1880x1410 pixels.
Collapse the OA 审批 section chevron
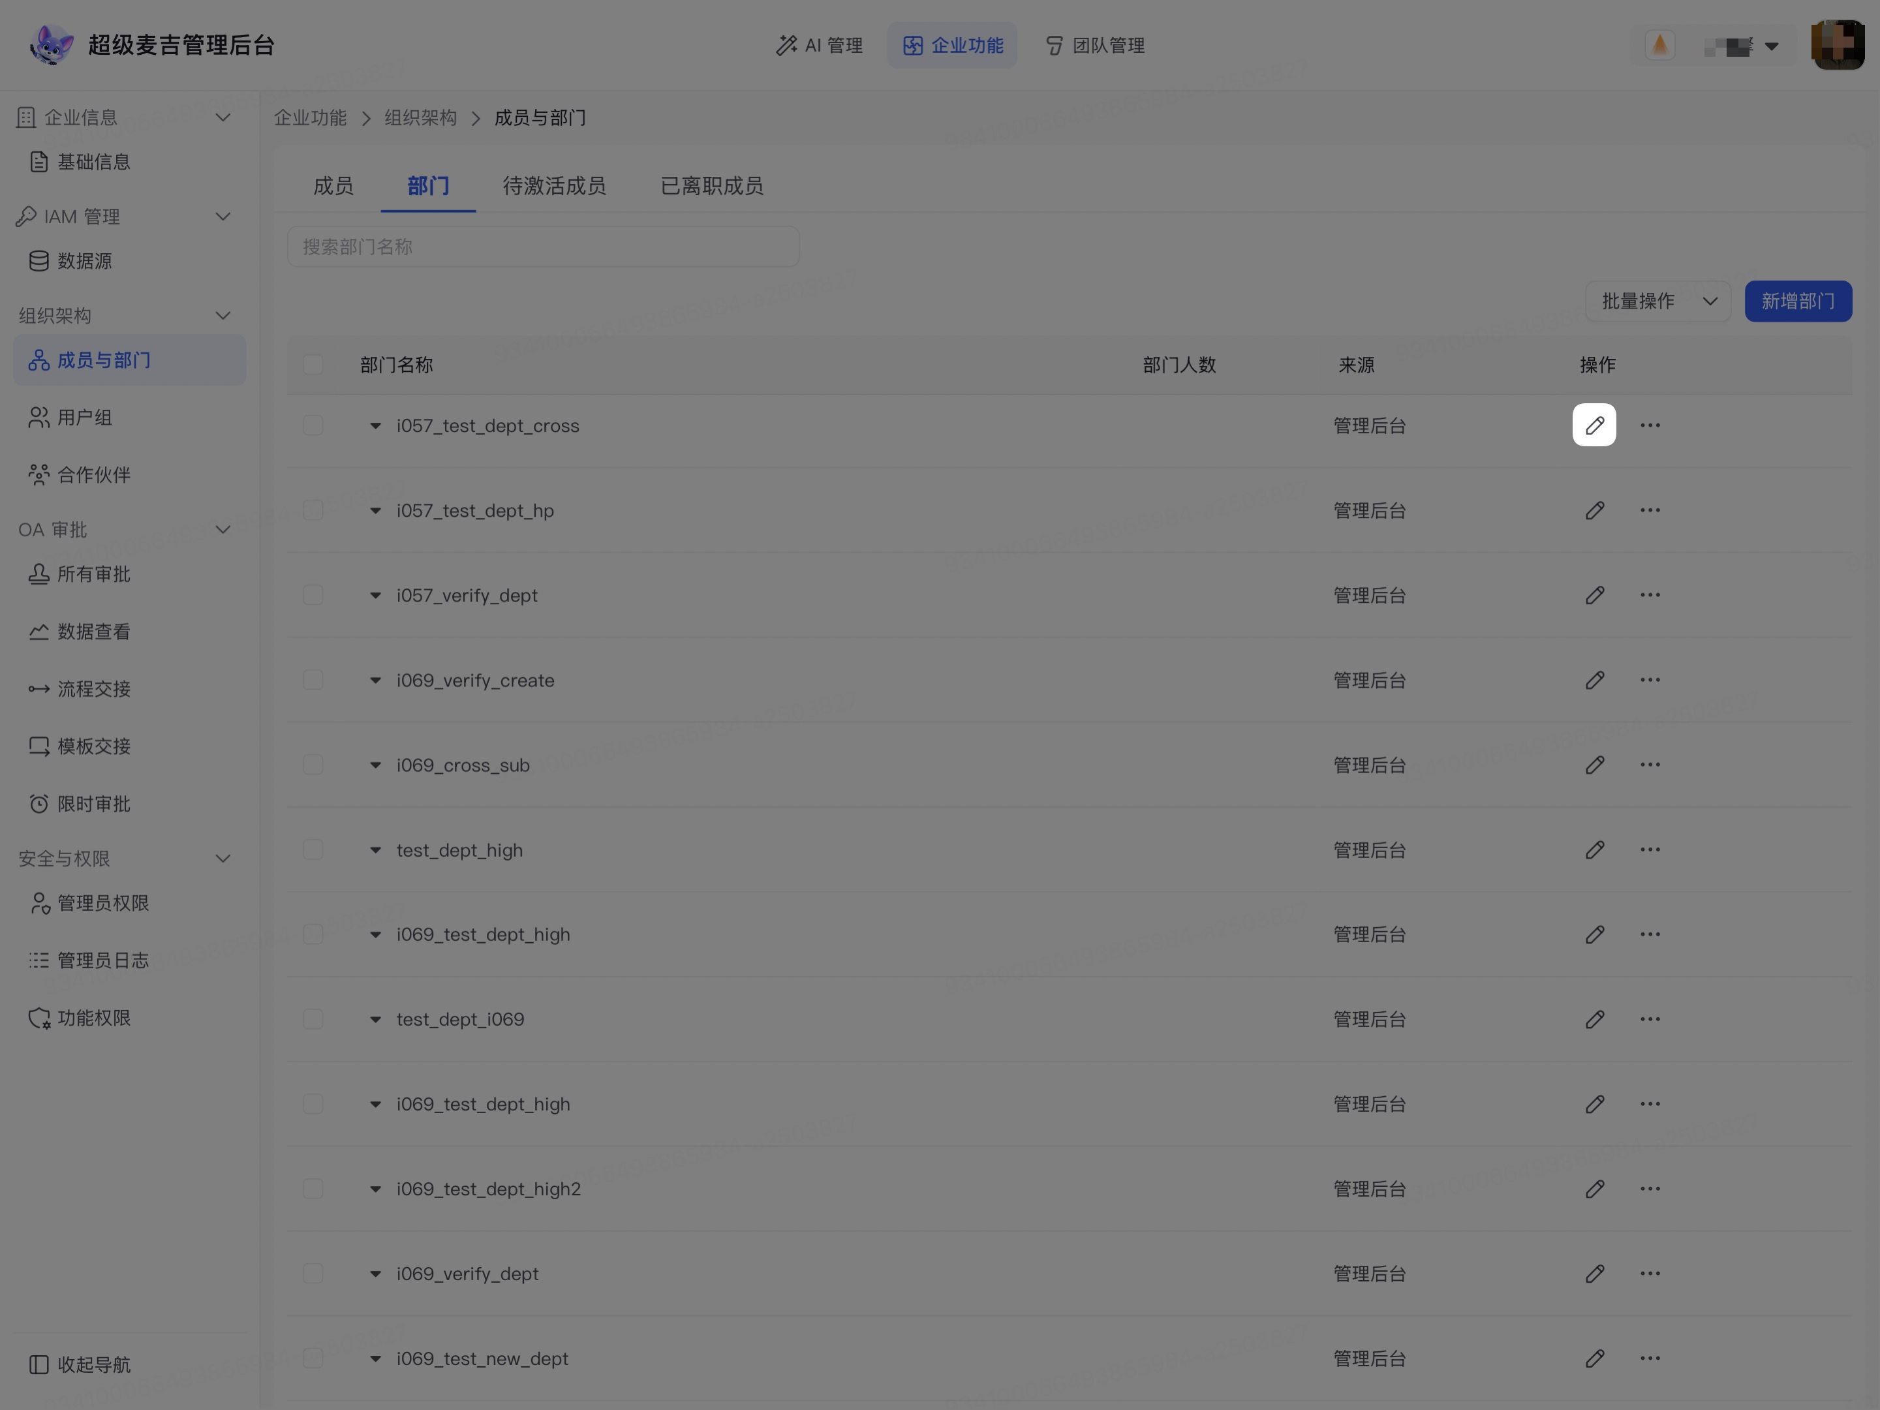point(223,530)
